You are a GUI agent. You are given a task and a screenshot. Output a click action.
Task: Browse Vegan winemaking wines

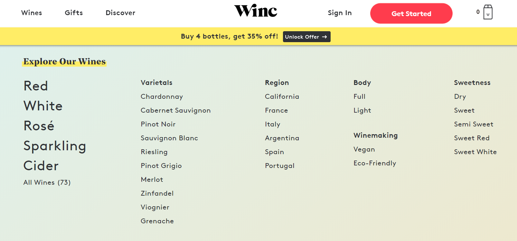pyautogui.click(x=364, y=149)
